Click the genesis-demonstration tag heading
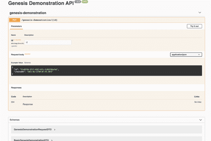 tap(28, 13)
